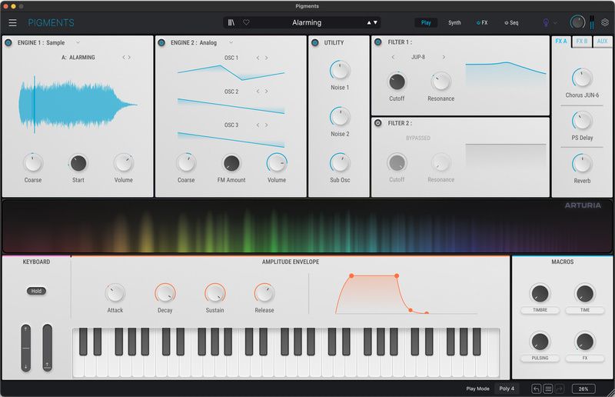Select next sample for A: ALARMING
The height and width of the screenshot is (397, 615).
129,58
